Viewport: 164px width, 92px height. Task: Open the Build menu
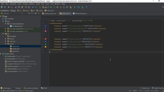coord(38,4)
